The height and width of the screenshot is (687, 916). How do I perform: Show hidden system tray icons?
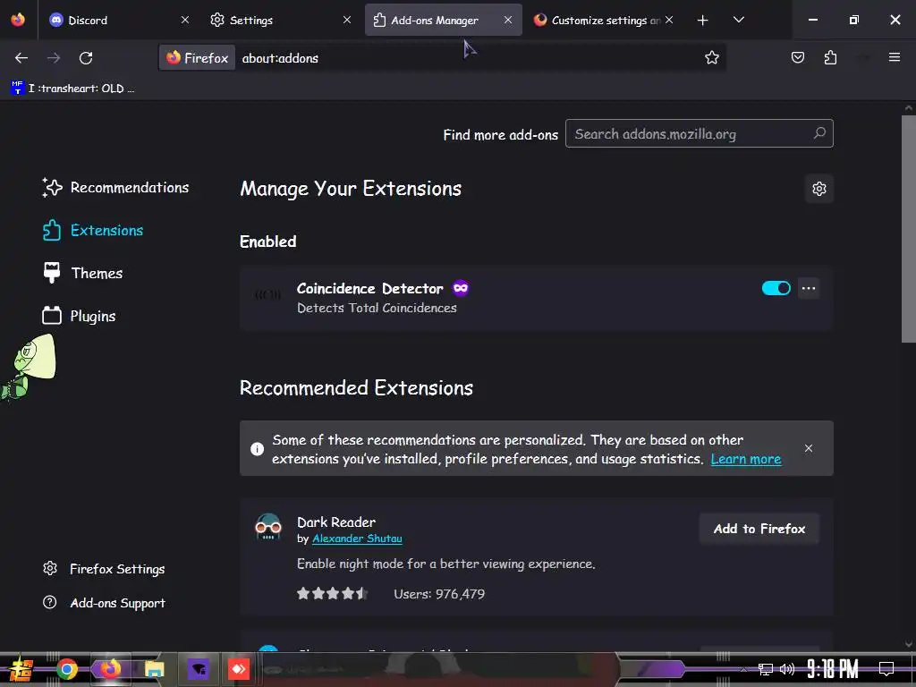tap(743, 669)
